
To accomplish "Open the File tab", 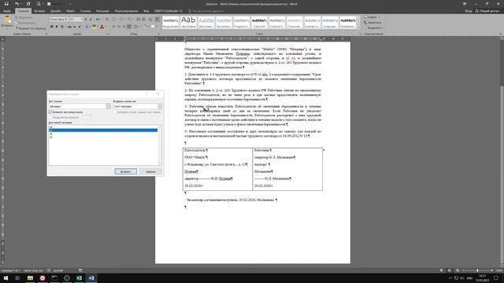I will [x=7, y=11].
